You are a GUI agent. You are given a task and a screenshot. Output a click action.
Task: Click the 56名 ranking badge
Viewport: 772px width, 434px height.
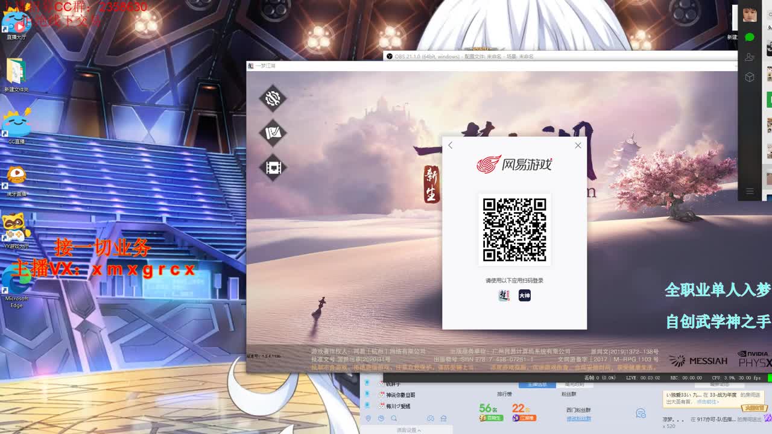coord(491,412)
